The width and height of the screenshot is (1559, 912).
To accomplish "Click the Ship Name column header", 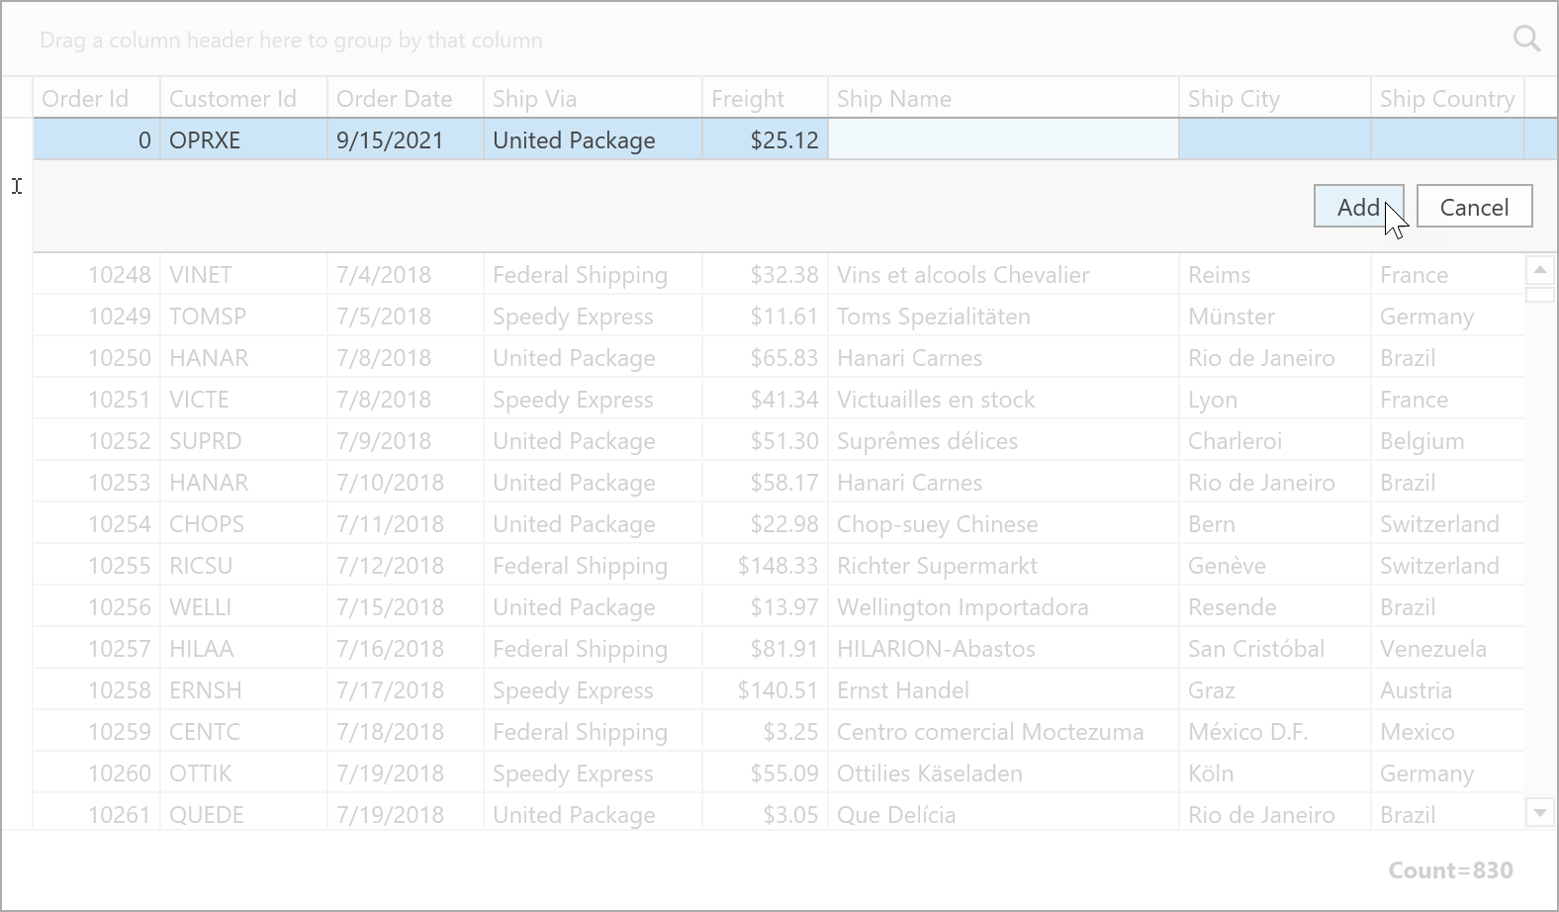I will 1002,99.
